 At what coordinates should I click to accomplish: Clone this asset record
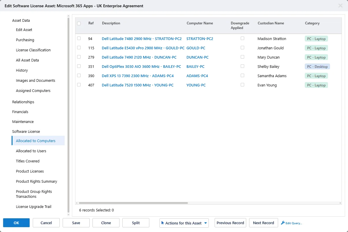106,223
